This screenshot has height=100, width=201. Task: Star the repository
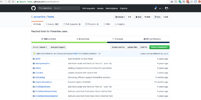138,17
